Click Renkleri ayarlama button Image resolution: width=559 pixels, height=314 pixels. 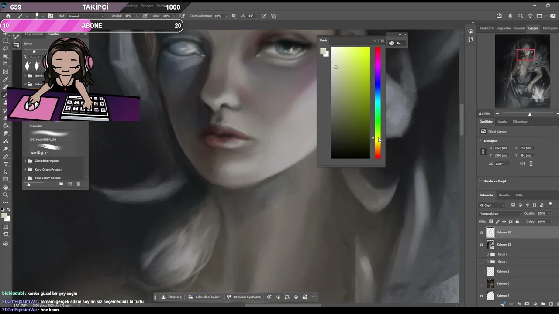tap(244, 297)
